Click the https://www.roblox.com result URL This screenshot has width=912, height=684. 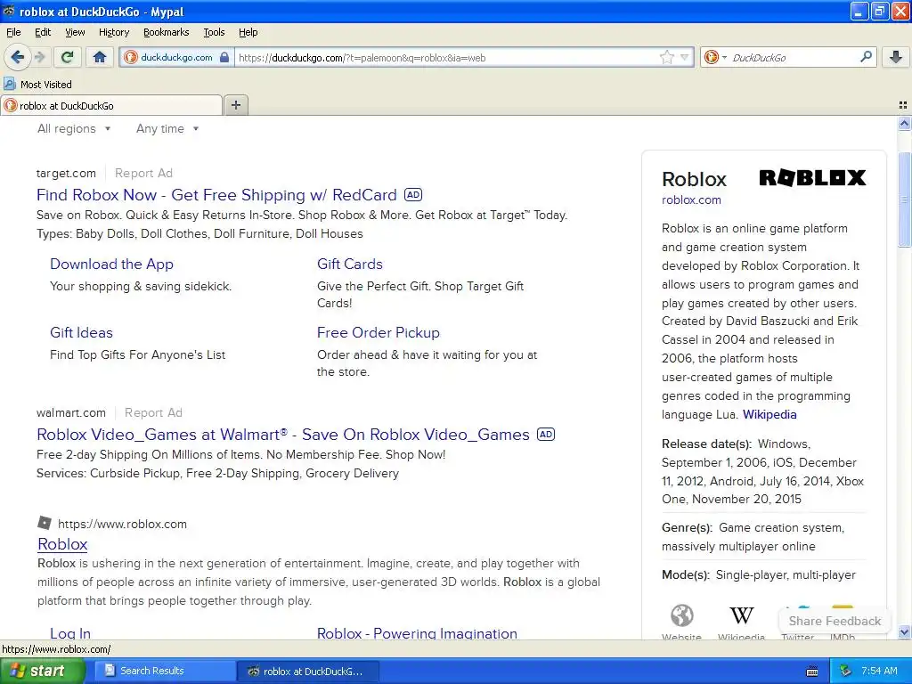[122, 524]
